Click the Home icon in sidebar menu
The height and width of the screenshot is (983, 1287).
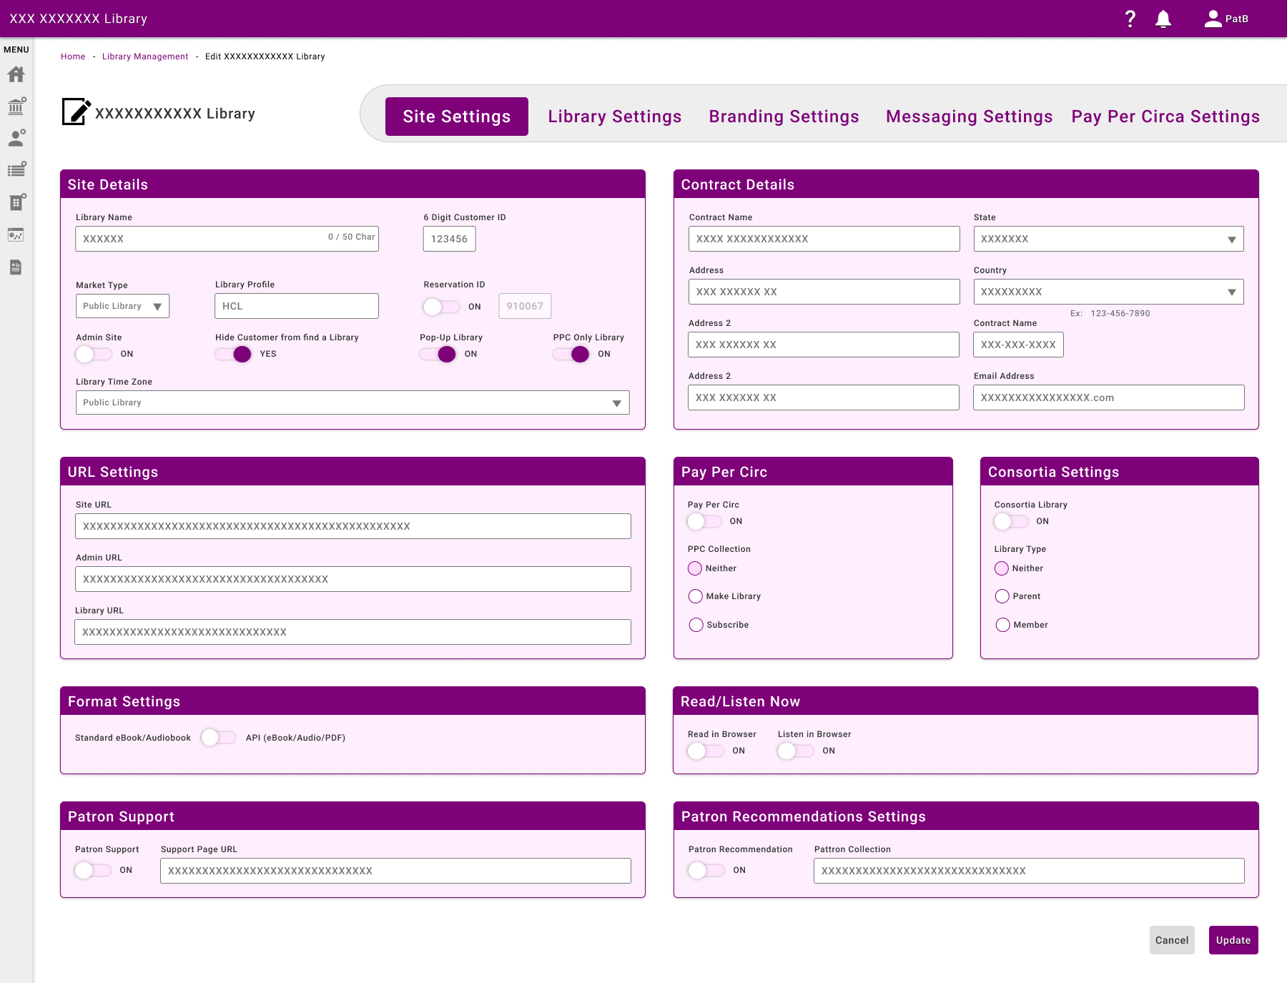coord(16,74)
